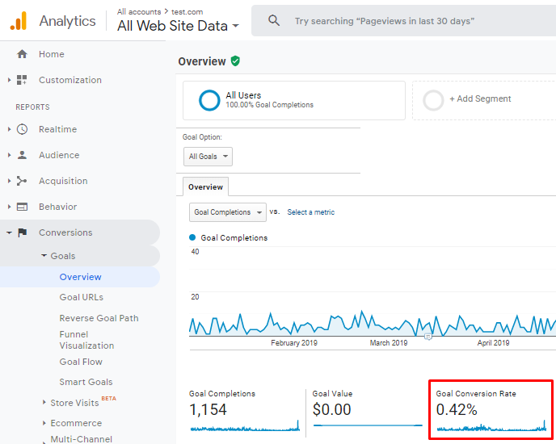This screenshot has width=556, height=444.
Task: Click the Add Segment button
Action: pyautogui.click(x=480, y=98)
